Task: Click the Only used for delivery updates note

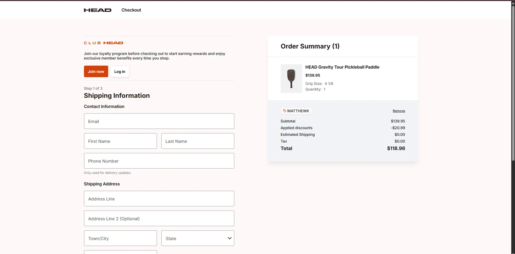Action: [107, 173]
